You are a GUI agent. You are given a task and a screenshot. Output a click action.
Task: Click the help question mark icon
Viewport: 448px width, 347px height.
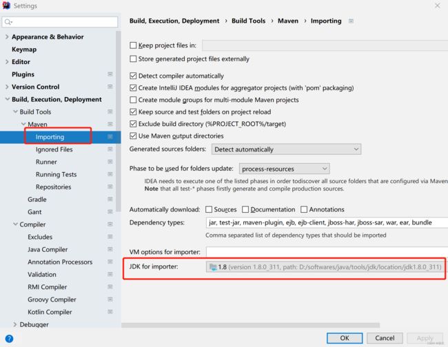[x=9, y=339]
